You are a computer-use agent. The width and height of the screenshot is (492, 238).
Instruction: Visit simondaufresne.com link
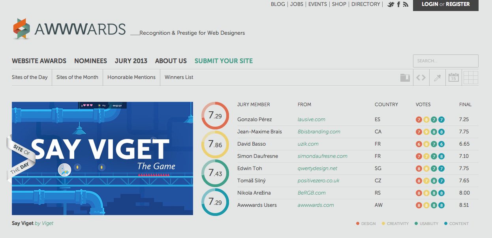[323, 156]
